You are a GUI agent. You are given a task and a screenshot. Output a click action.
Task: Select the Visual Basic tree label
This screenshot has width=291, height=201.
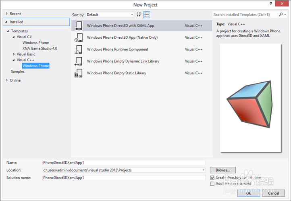coord(26,54)
